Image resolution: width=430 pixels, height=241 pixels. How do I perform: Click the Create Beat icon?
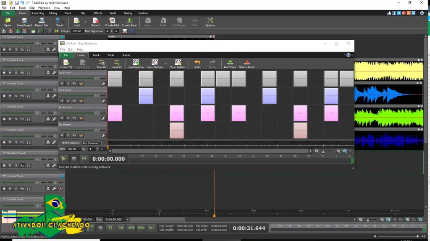tap(129, 22)
